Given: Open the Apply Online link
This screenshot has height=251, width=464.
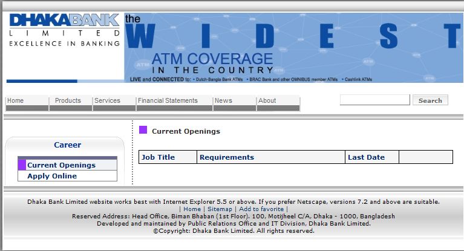Looking at the screenshot, I should 52,176.
